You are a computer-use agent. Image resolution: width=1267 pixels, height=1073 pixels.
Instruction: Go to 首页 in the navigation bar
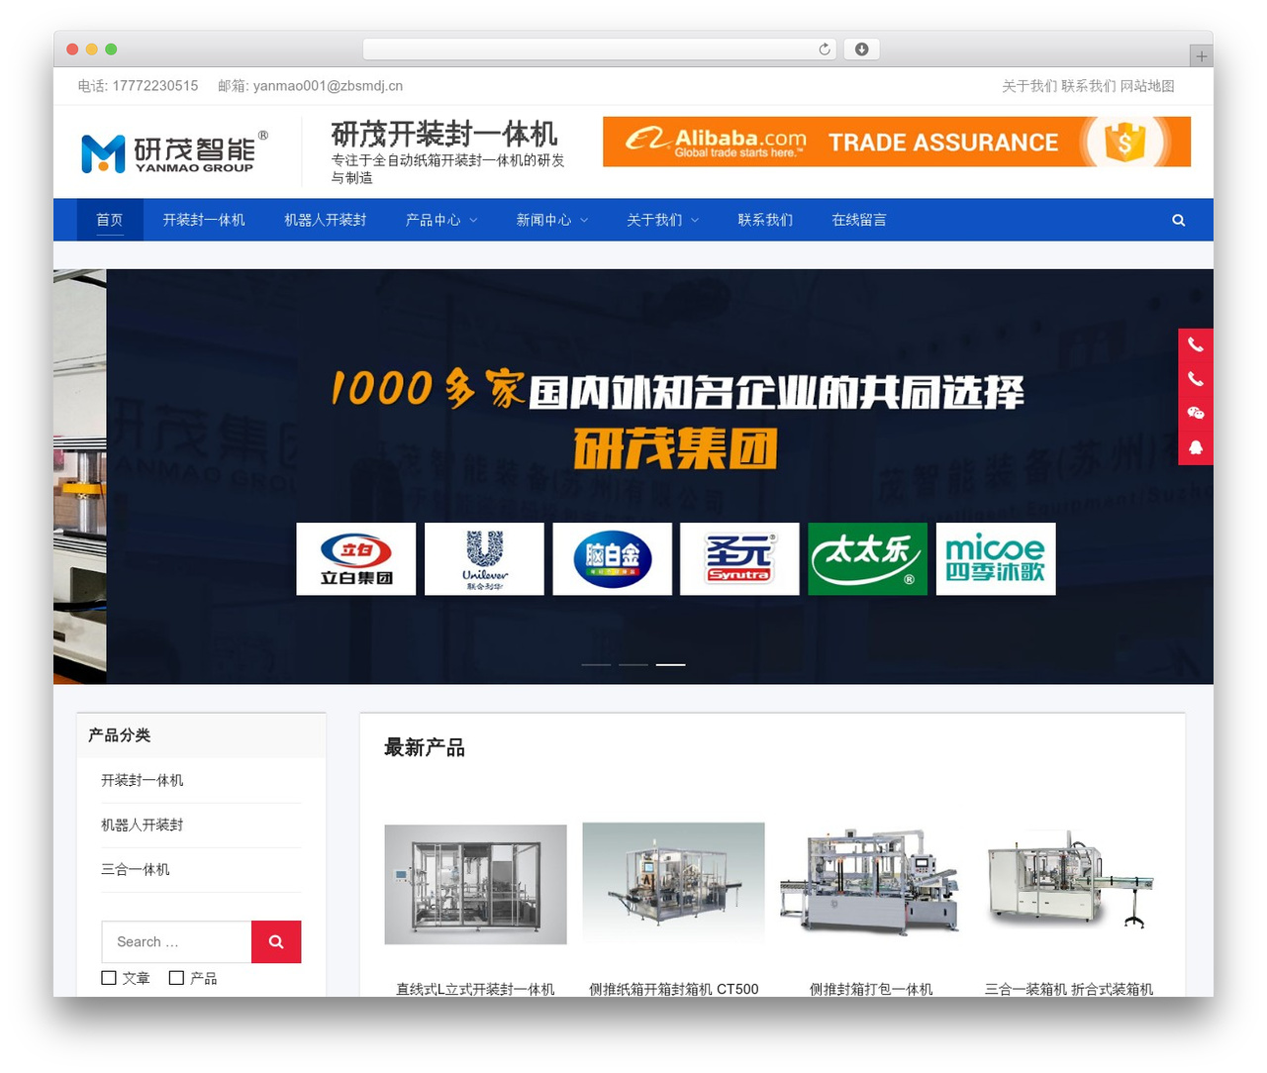click(x=110, y=220)
